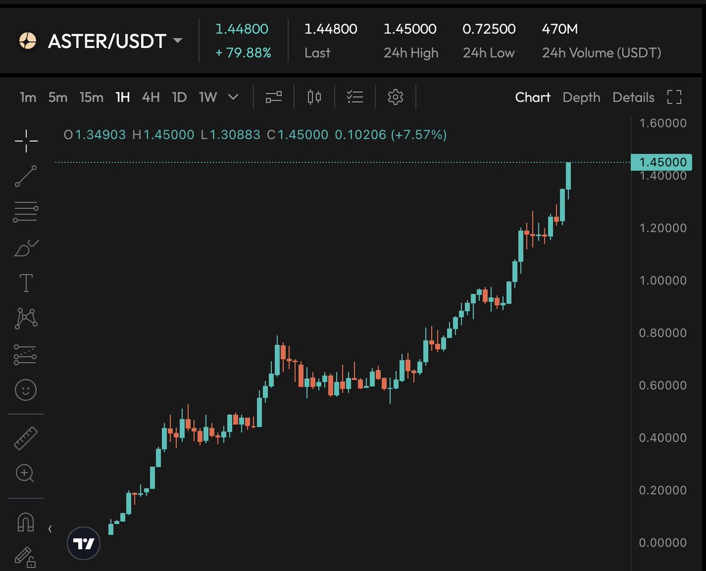Image resolution: width=706 pixels, height=571 pixels.
Task: Click the ASTER coin logo icon
Action: (x=28, y=41)
